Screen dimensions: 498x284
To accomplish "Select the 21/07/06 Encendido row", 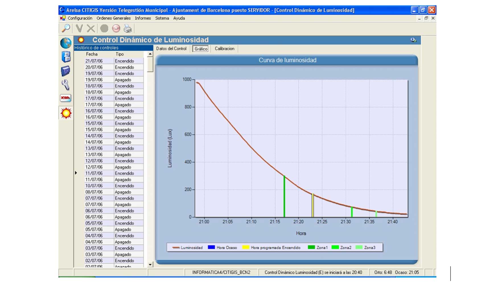I will click(114, 61).
